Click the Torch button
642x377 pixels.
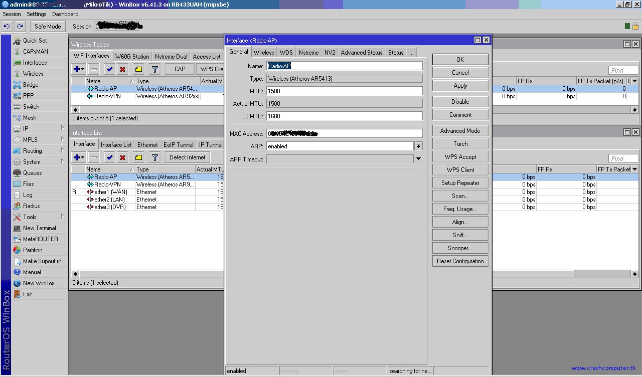460,144
